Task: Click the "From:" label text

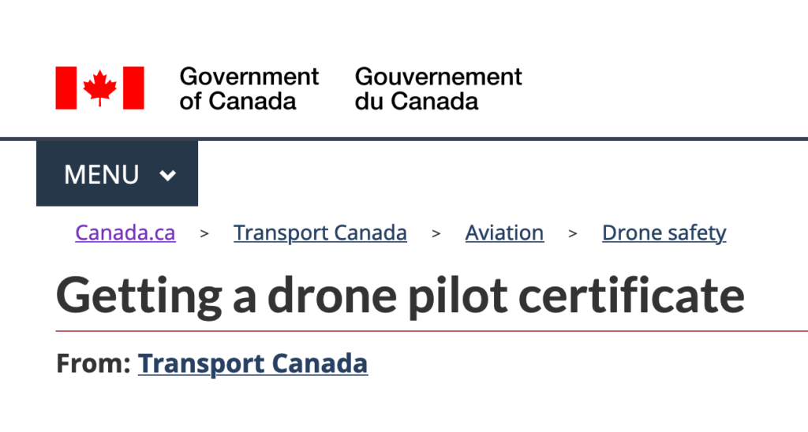Action: 92,363
